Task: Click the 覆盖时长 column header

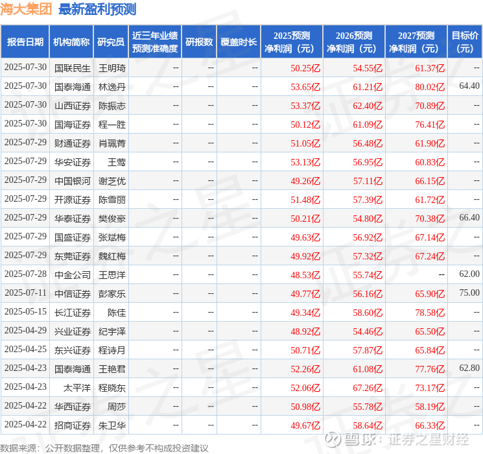Action: [x=239, y=42]
